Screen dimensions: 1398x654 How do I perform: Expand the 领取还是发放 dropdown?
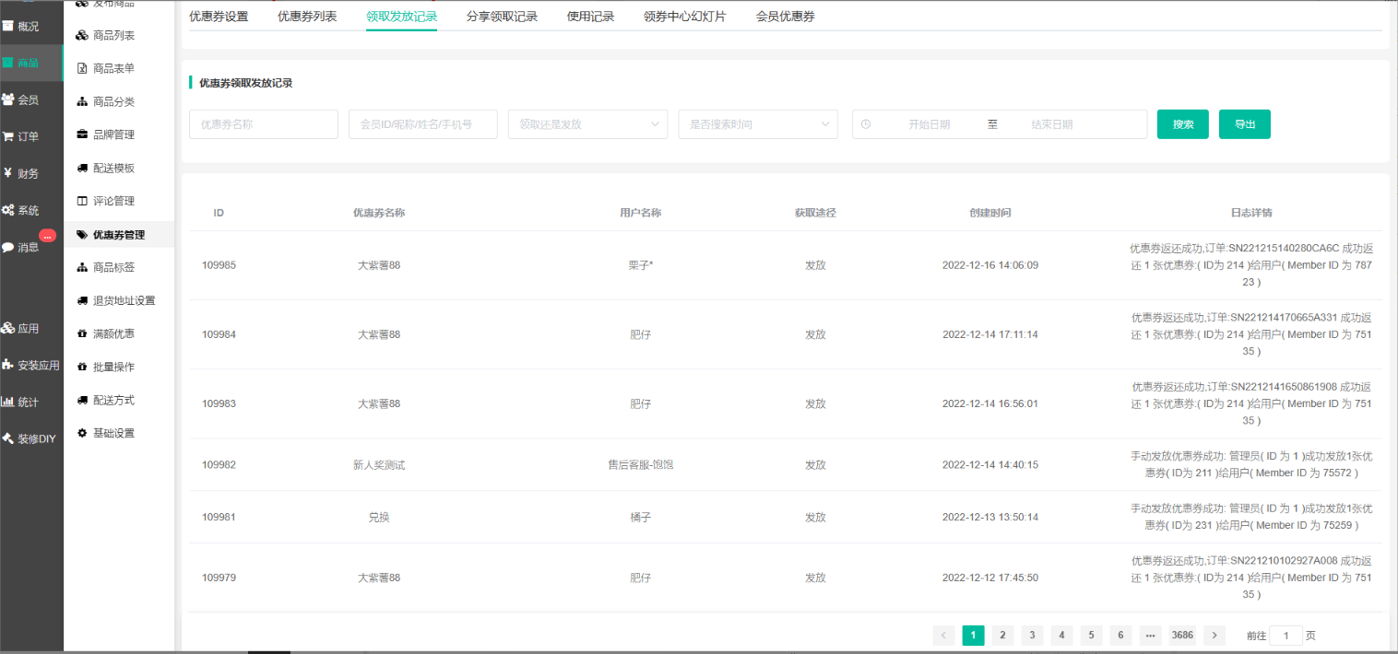point(587,124)
